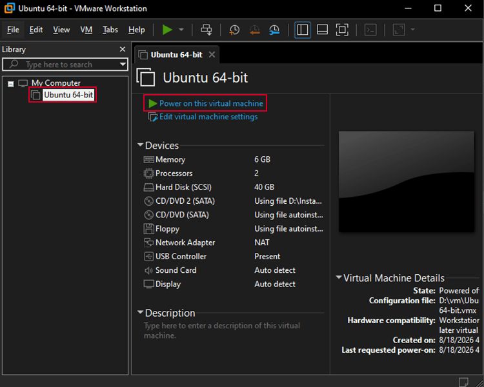The height and width of the screenshot is (387, 484).
Task: Open the Help menu
Action: pos(136,30)
